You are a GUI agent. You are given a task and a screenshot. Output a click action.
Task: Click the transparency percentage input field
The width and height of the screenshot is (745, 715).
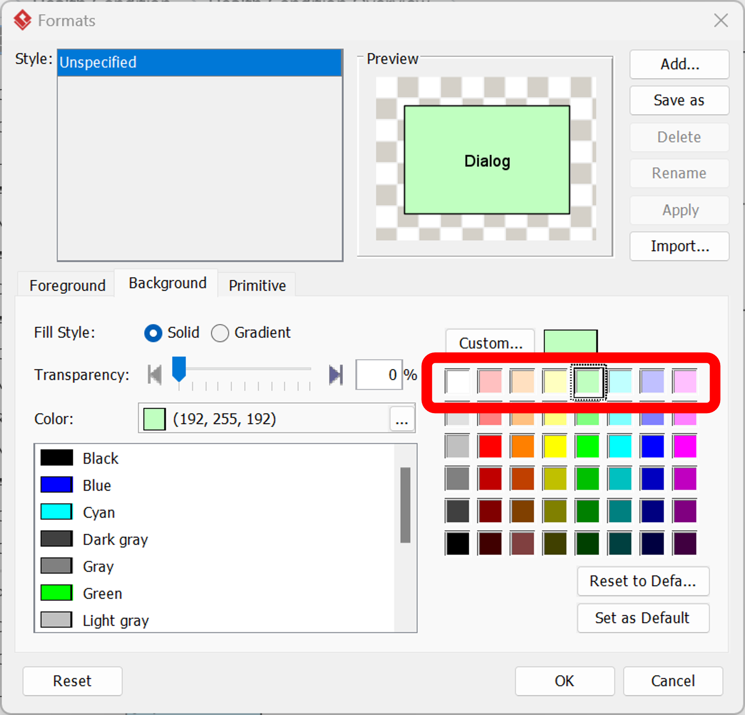(378, 374)
